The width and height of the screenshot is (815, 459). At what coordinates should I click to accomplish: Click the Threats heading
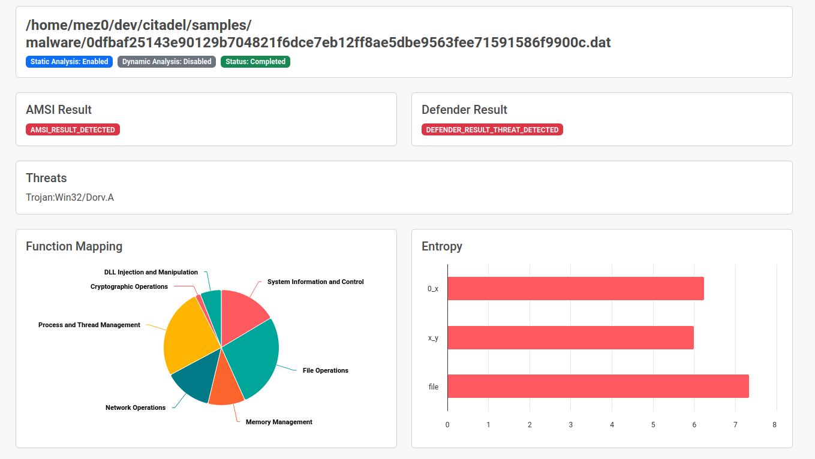coord(46,178)
